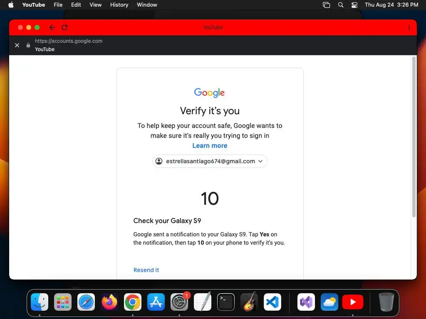Open the View menu

(x=95, y=5)
